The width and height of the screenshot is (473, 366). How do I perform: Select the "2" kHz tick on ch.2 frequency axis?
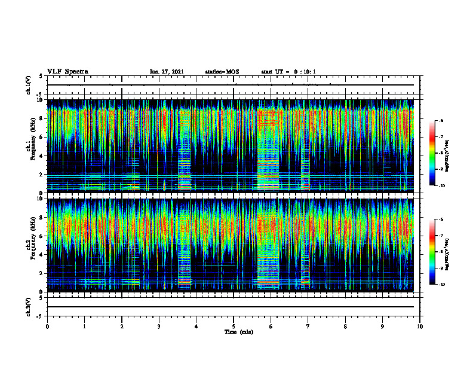coord(42,273)
